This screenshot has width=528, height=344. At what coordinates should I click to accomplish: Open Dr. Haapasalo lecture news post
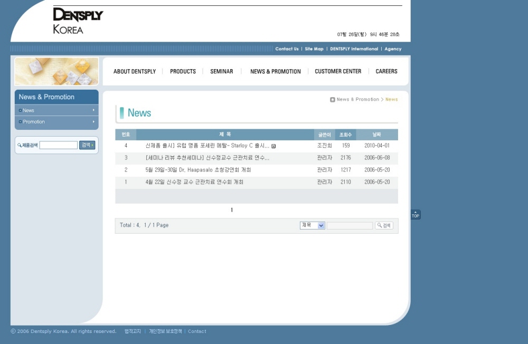[x=198, y=170]
